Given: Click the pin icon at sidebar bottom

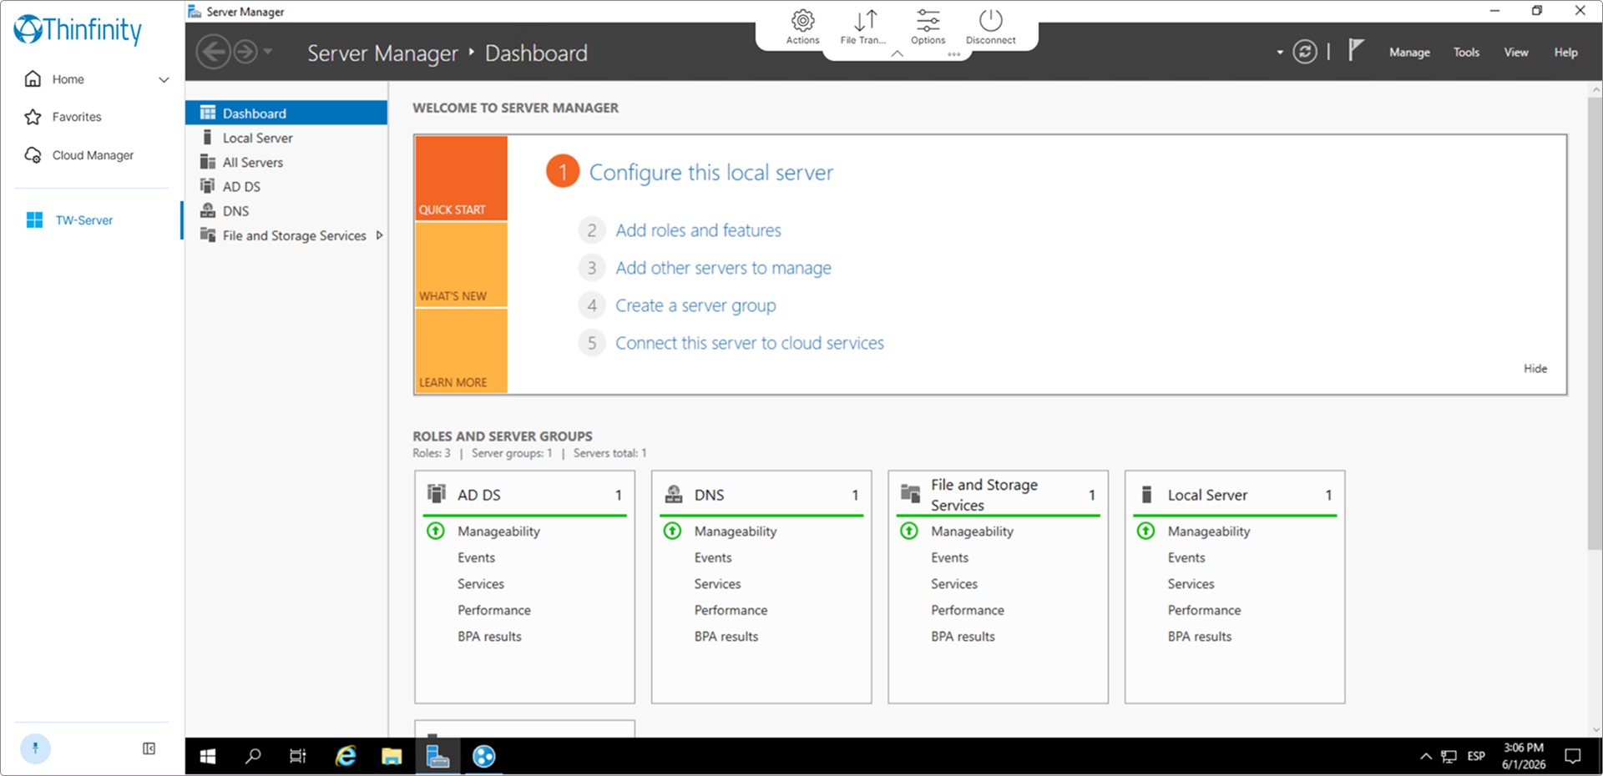Looking at the screenshot, I should coord(35,748).
